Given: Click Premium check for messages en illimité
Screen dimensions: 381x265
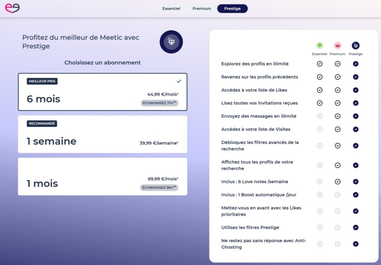Looking at the screenshot, I should click(x=338, y=116).
